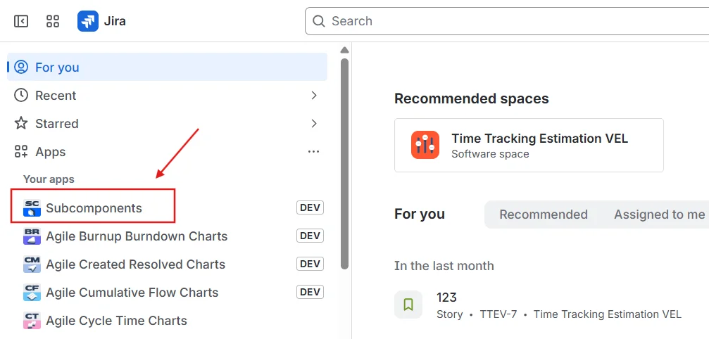Expand the Recent menu chevron
Screen dimensions: 709x339
click(314, 95)
